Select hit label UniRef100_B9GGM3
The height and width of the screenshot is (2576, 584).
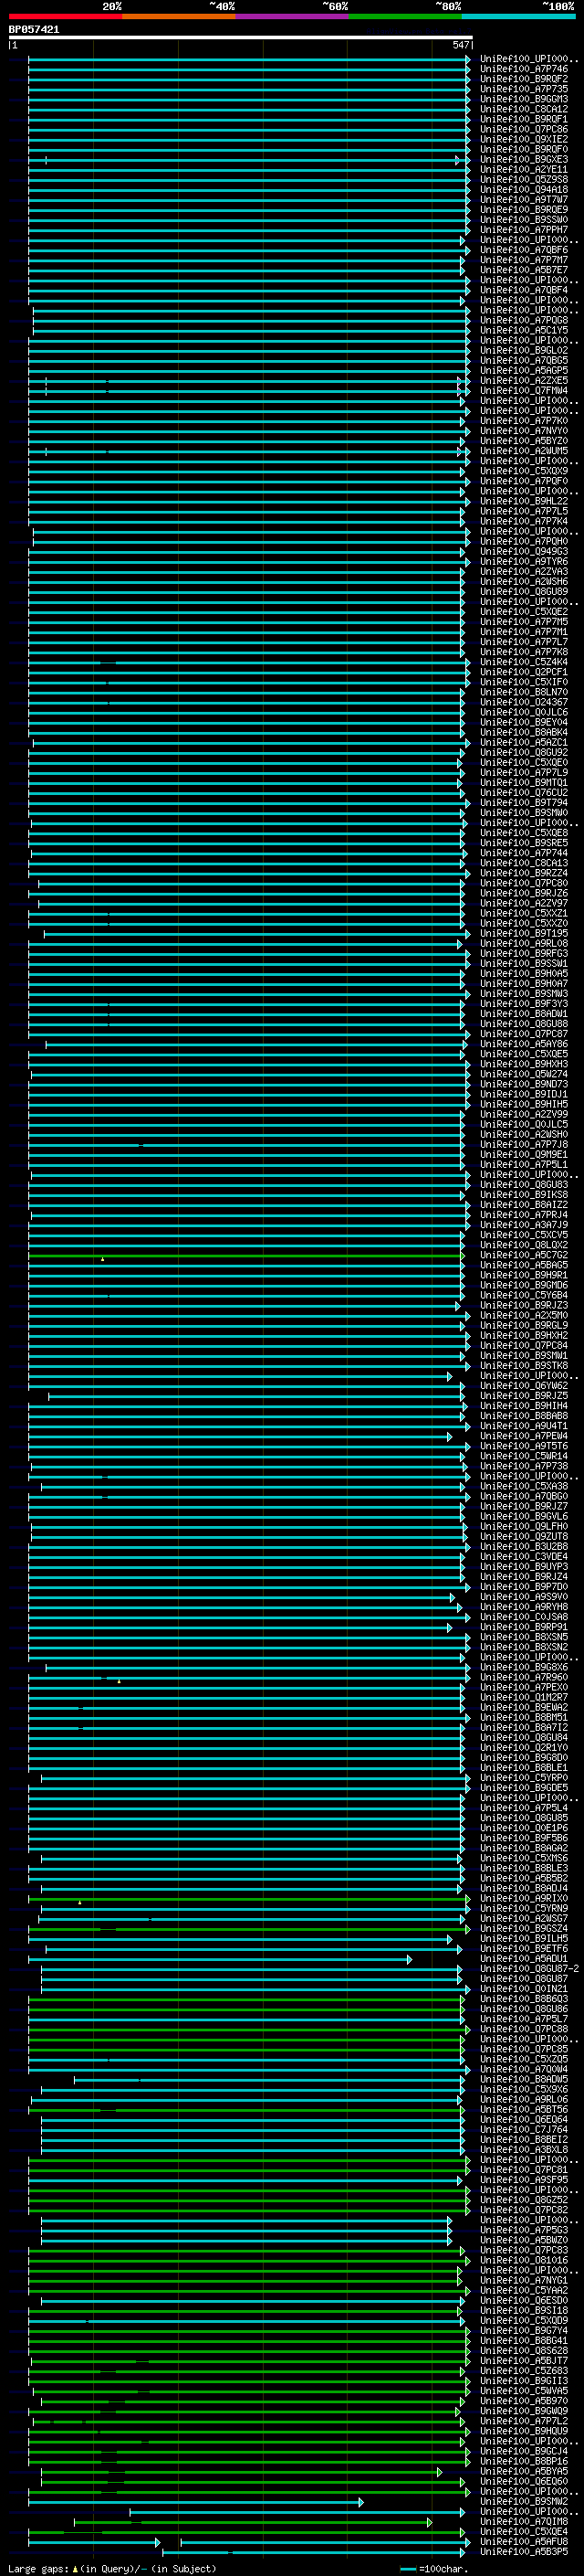click(524, 99)
